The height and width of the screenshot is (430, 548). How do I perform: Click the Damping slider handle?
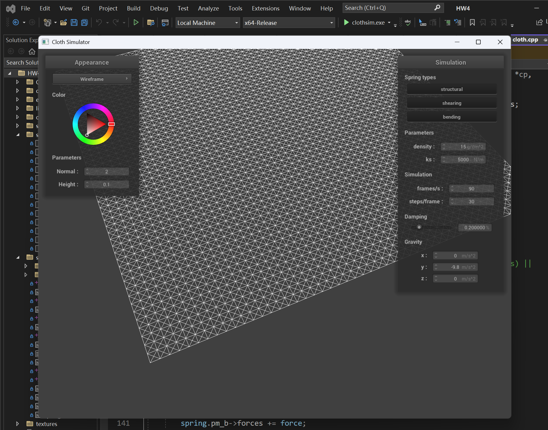click(419, 227)
